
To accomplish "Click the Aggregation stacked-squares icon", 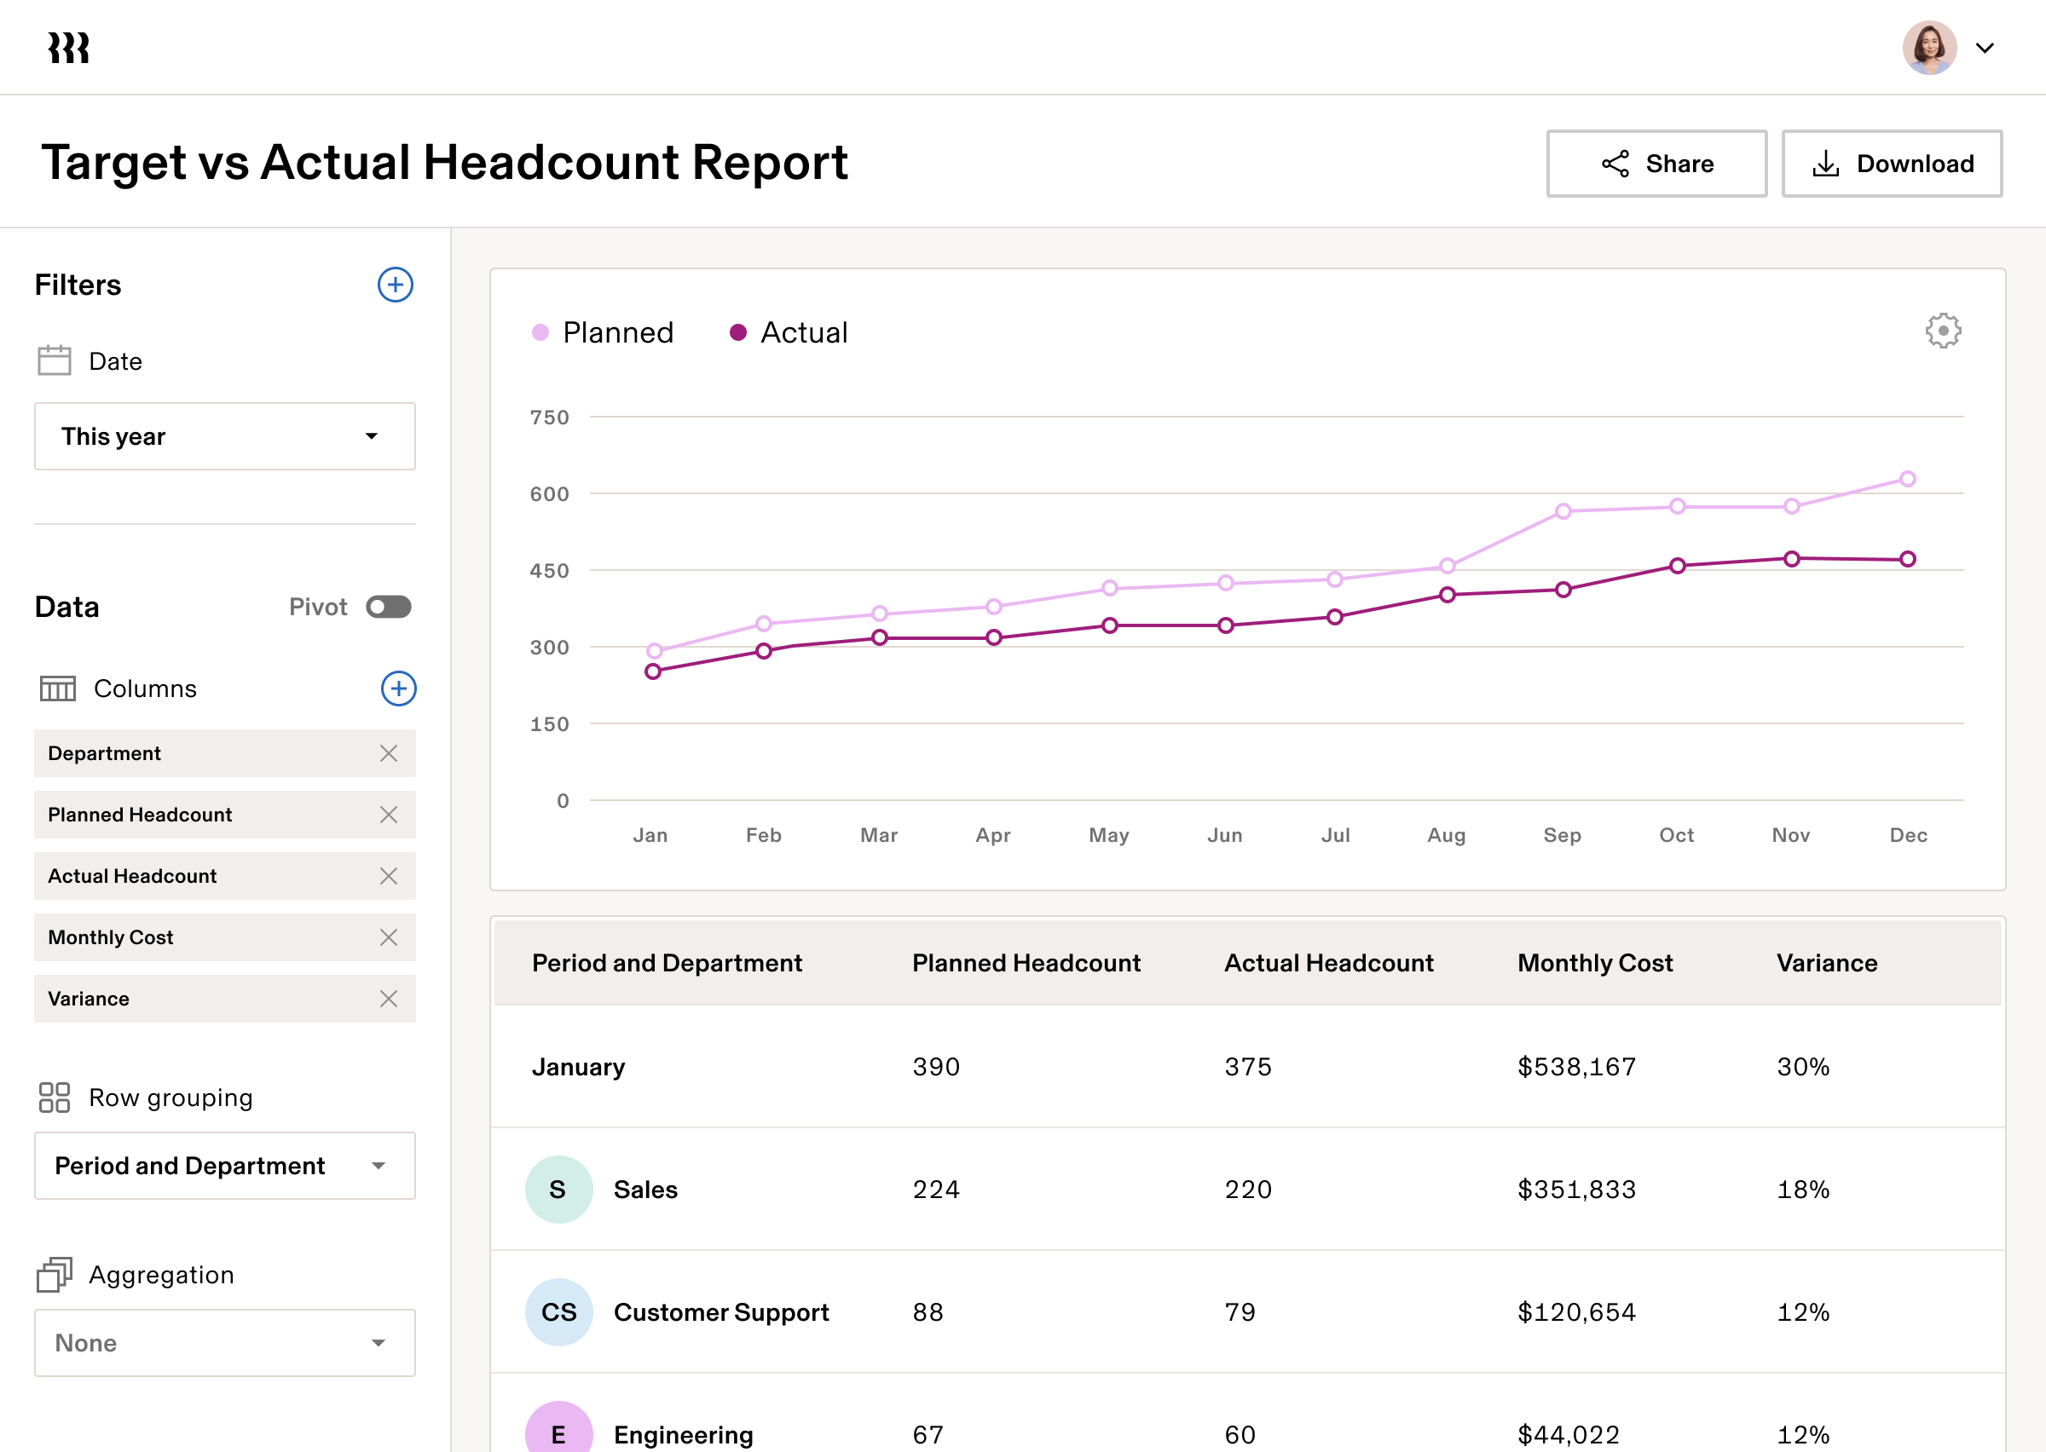I will [55, 1274].
